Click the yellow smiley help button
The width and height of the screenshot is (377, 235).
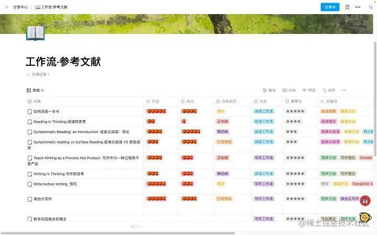[x=365, y=217]
